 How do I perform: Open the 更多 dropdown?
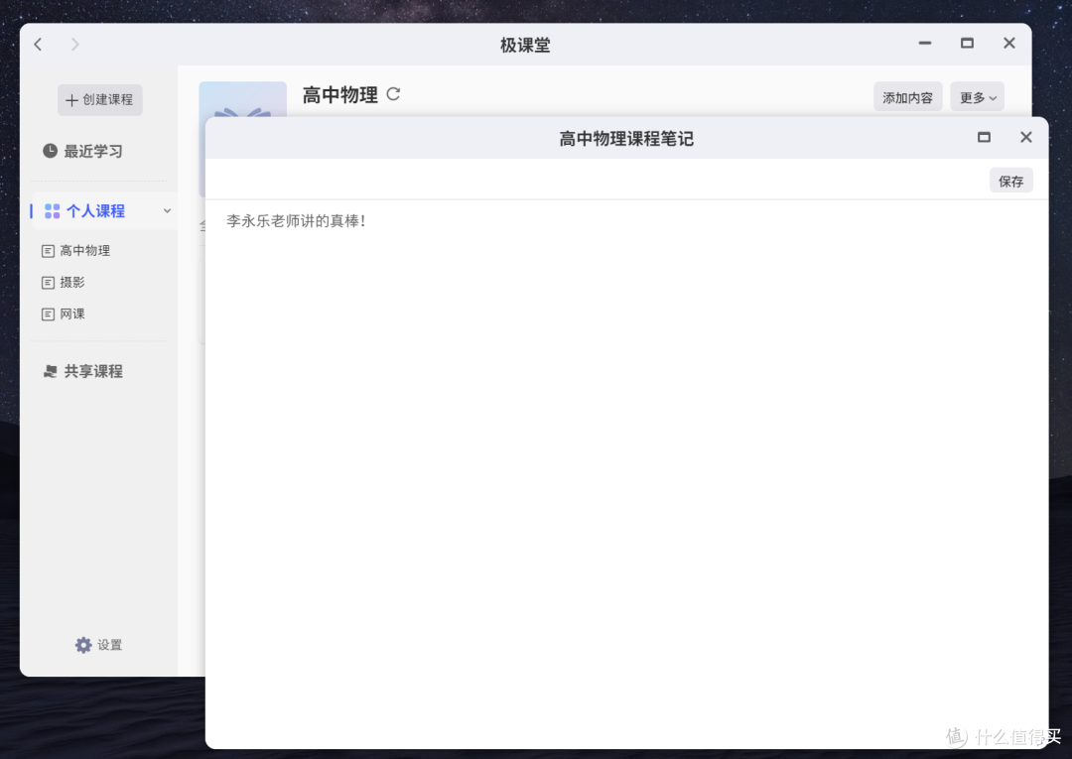point(978,97)
